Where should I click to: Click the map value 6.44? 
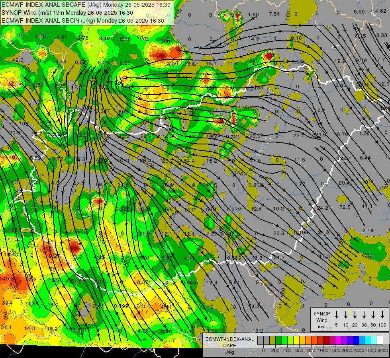click(x=365, y=158)
